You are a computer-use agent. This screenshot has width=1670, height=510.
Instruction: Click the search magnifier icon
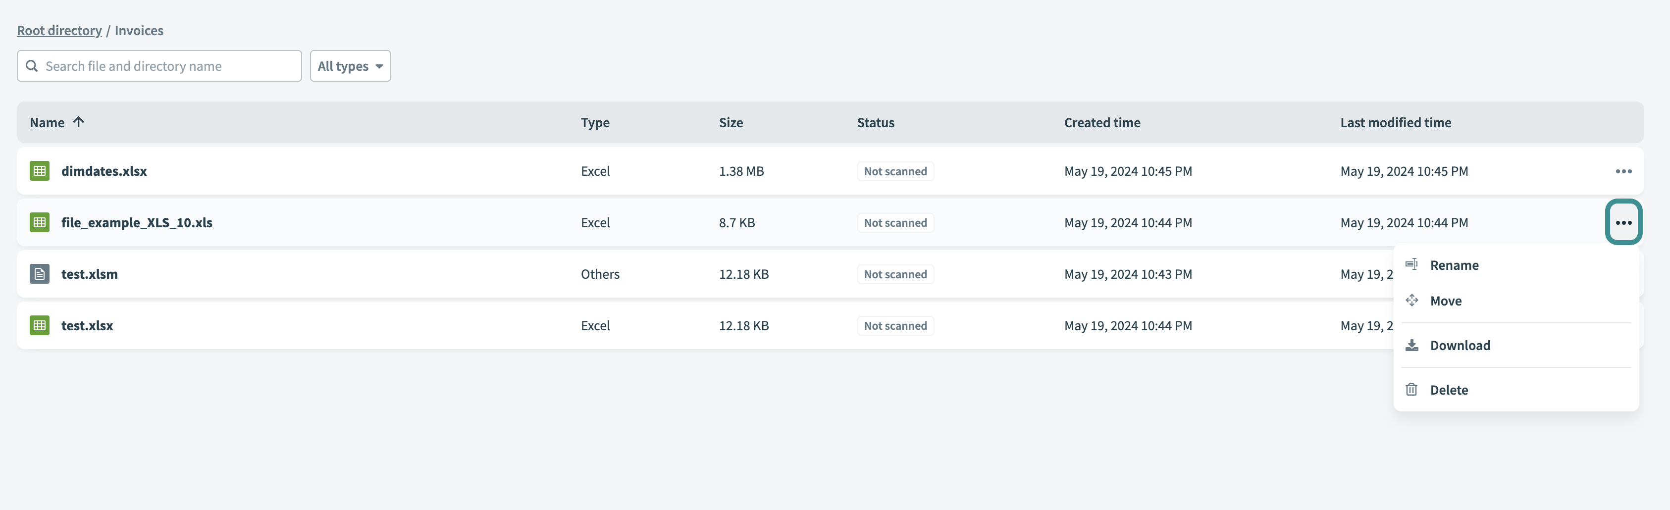point(31,65)
